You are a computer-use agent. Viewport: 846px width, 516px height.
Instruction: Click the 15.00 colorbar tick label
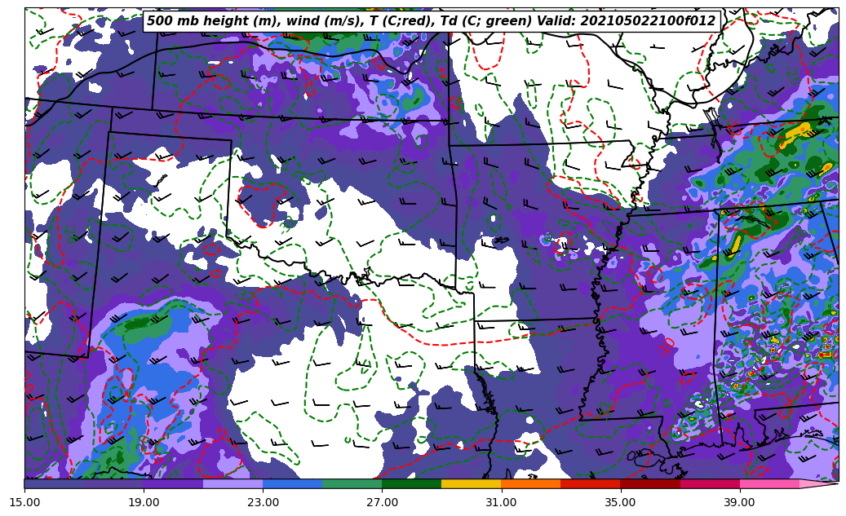click(24, 503)
